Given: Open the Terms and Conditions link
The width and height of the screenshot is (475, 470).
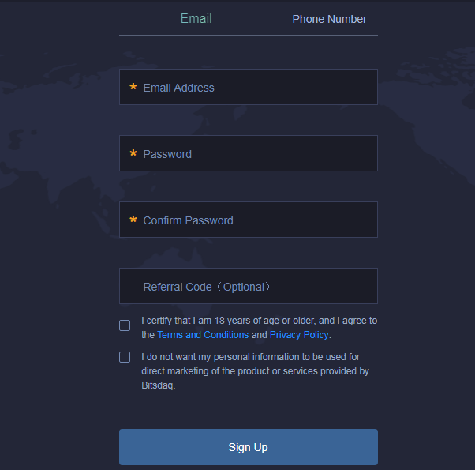Looking at the screenshot, I should coord(203,335).
